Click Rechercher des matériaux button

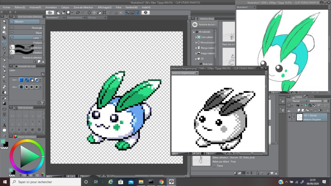click(204, 25)
